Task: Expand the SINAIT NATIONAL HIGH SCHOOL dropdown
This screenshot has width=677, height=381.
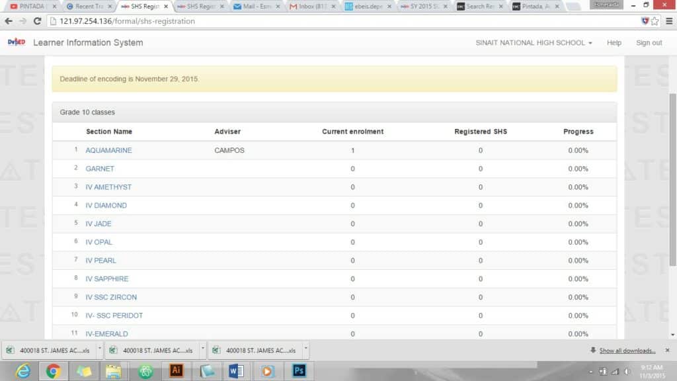Action: (534, 43)
